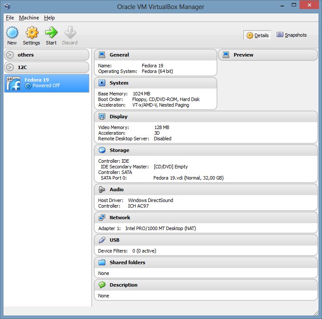This screenshot has height=319, width=322.
Task: Click the green Start arrow icon
Action: (x=51, y=32)
